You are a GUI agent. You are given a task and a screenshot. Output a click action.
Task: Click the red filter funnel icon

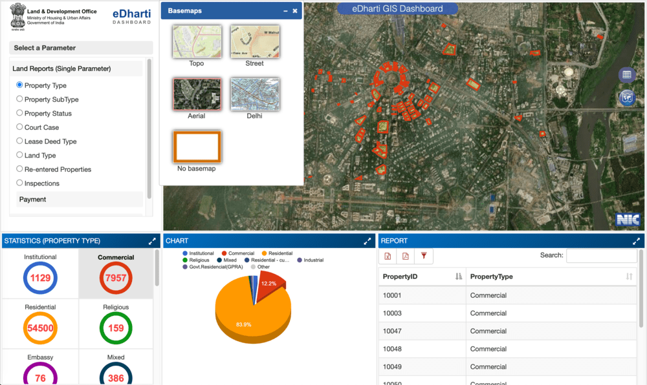(x=424, y=256)
